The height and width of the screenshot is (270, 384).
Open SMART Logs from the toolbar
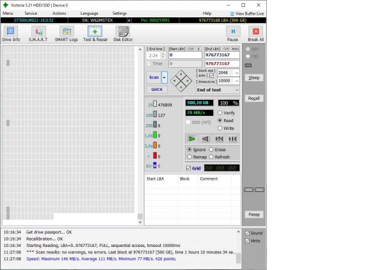pos(66,34)
